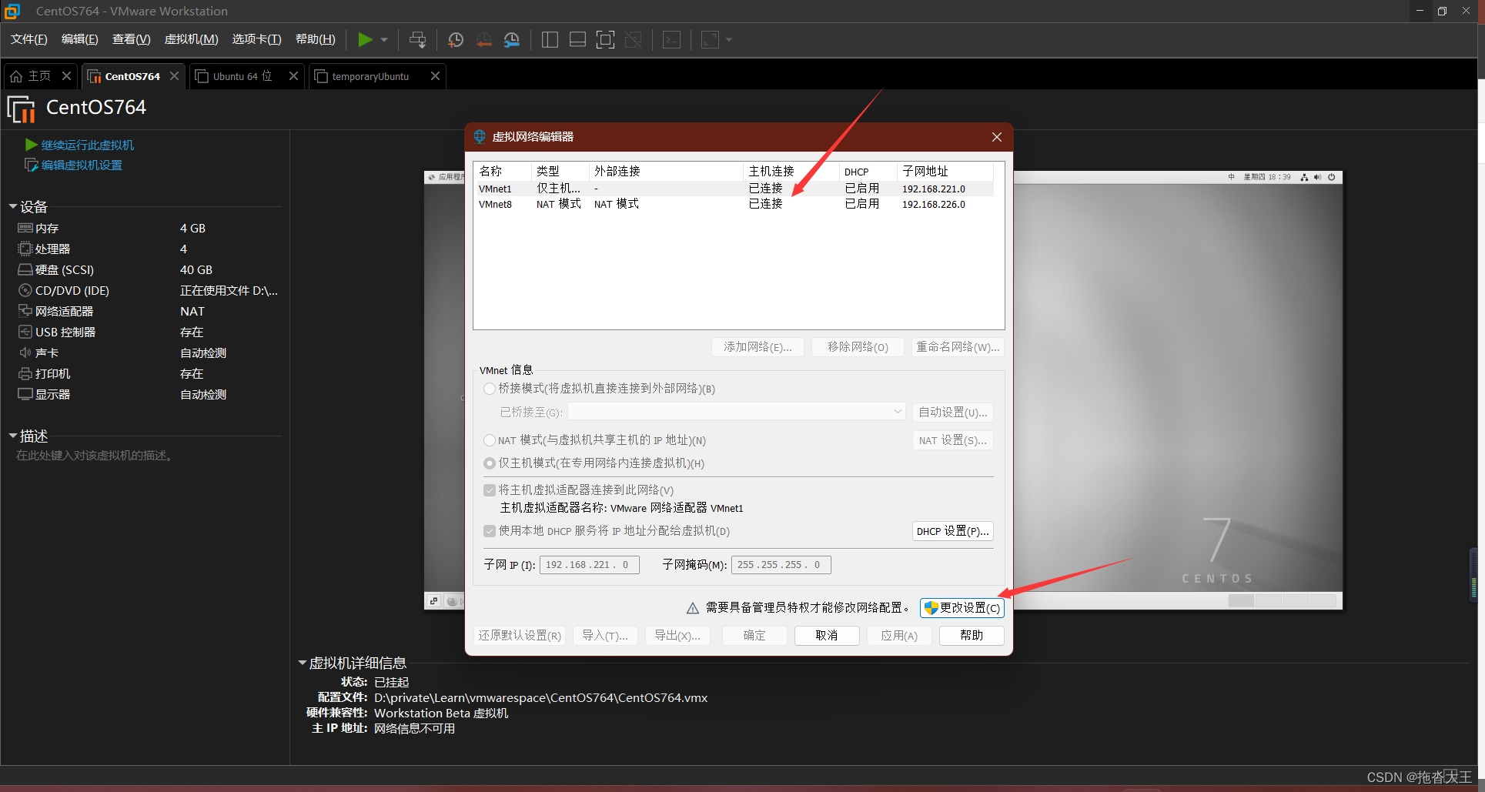
Task: Open the 虚拟机(M) menu
Action: click(x=191, y=39)
